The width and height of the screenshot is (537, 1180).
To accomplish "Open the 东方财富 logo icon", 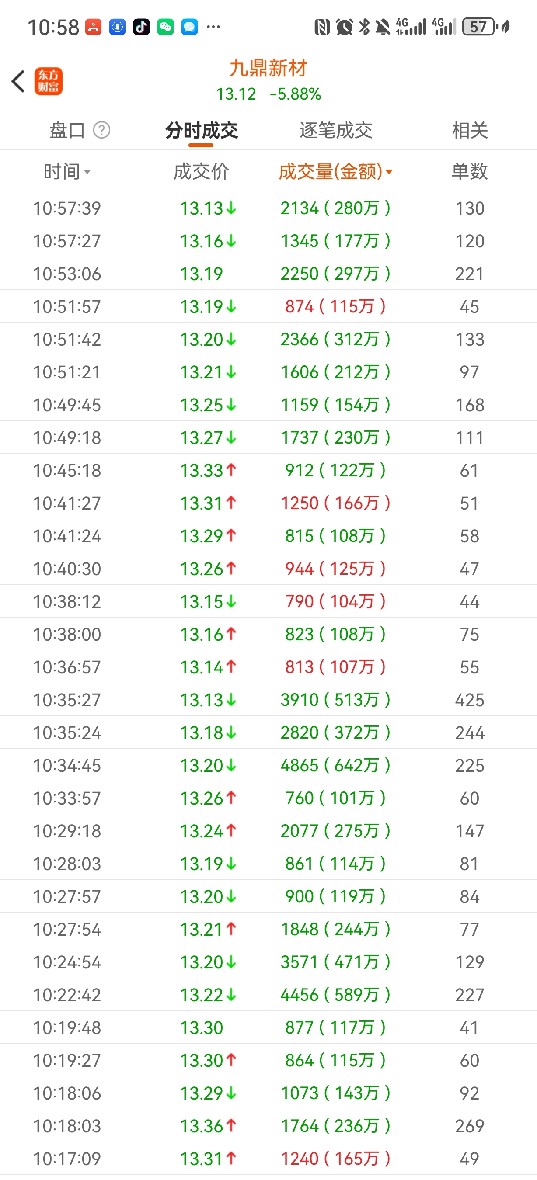I will click(49, 82).
